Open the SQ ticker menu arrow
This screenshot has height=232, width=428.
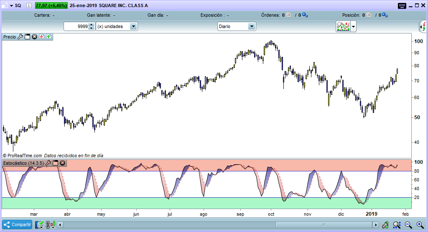coord(10,6)
